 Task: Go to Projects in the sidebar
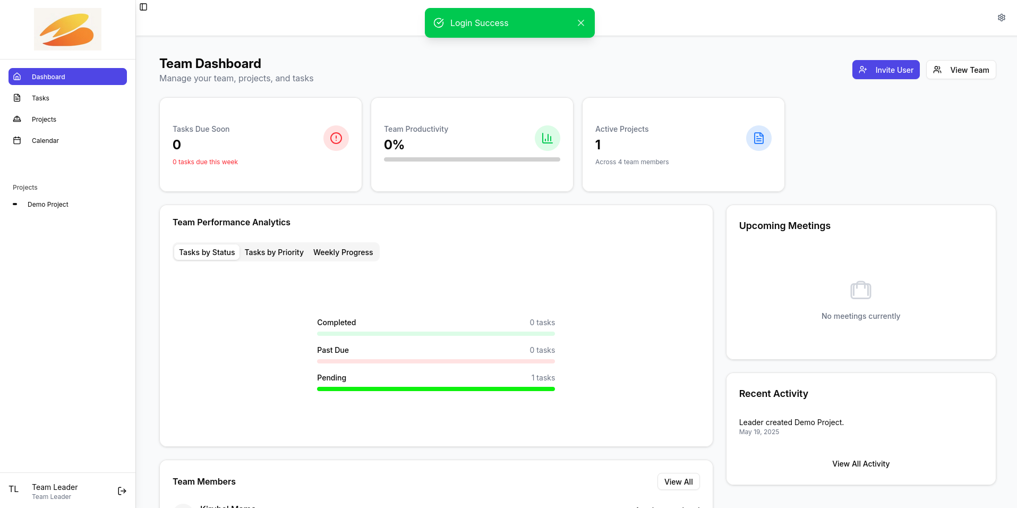pos(44,120)
